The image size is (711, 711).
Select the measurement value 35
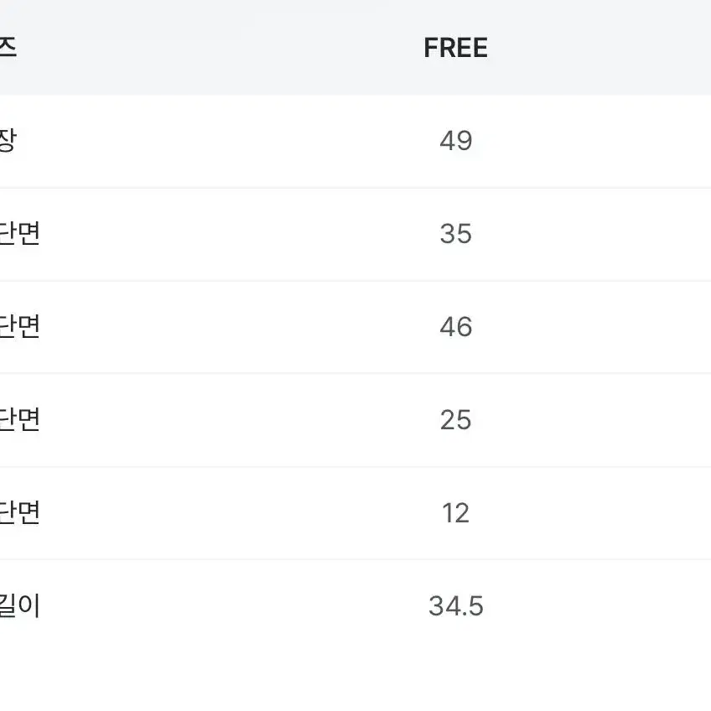pyautogui.click(x=456, y=234)
